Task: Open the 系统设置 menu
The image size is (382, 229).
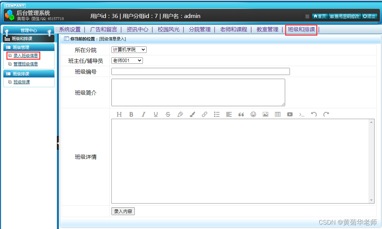Action: (x=70, y=30)
